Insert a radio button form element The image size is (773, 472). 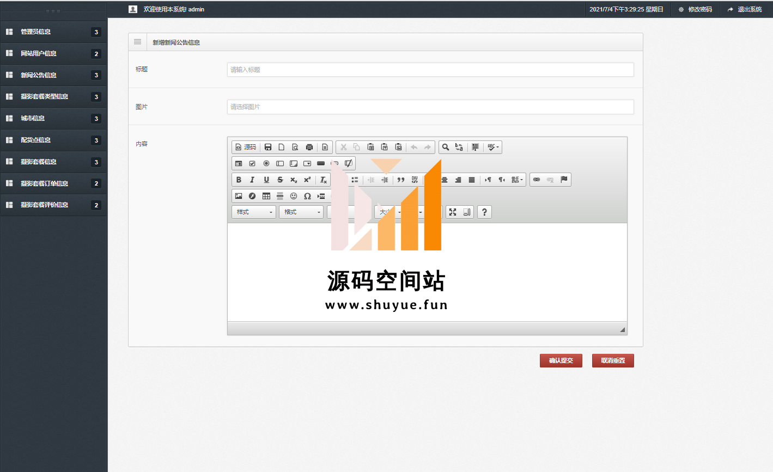[x=266, y=163]
